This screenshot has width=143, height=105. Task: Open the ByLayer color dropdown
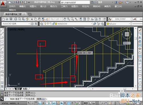(129, 24)
